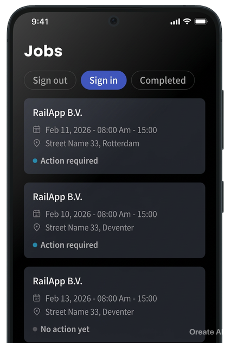Image resolution: width=230 pixels, height=343 pixels.
Task: Click Action required on the Feb 10 job
Action: (69, 245)
